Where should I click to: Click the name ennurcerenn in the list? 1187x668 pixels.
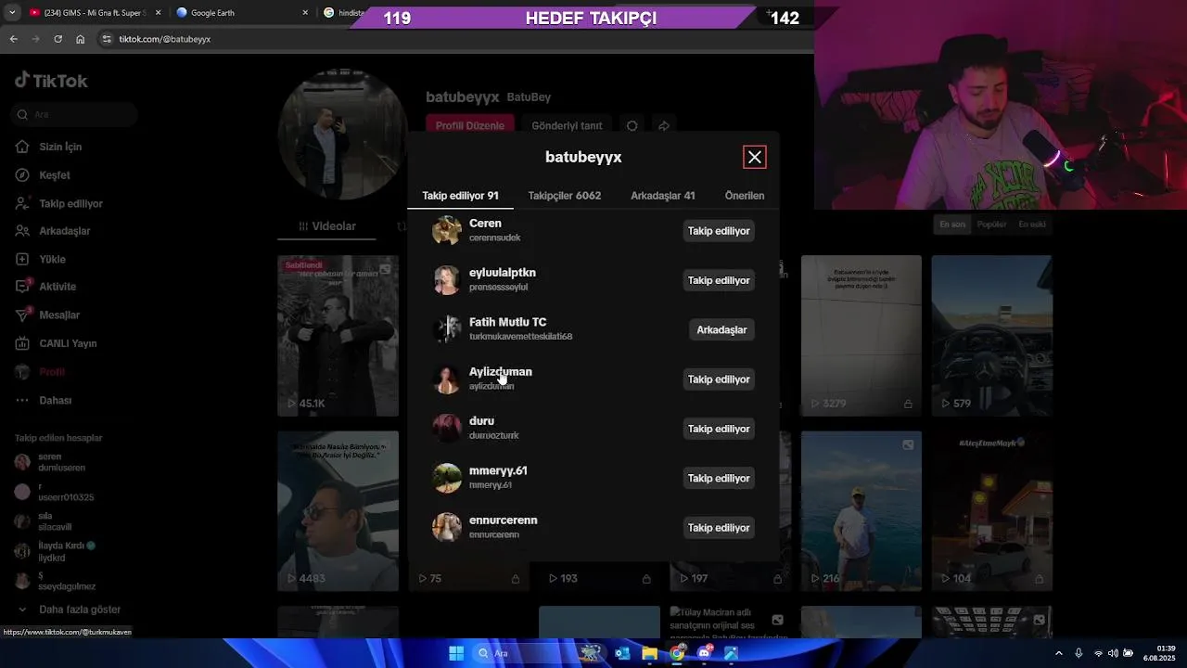pyautogui.click(x=504, y=520)
